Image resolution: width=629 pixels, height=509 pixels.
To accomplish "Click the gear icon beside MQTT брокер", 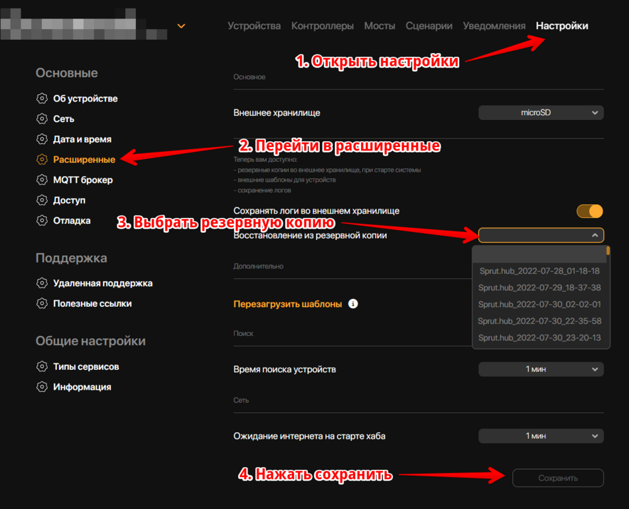I will pyautogui.click(x=42, y=180).
